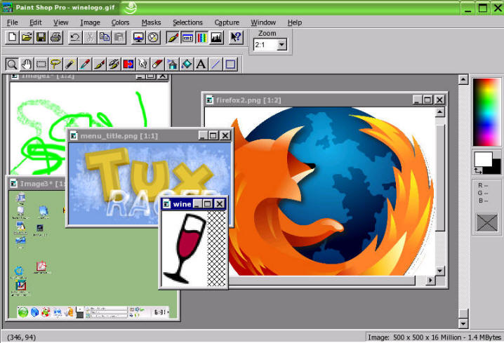Open the Selections menu
The width and height of the screenshot is (504, 343).
[187, 22]
